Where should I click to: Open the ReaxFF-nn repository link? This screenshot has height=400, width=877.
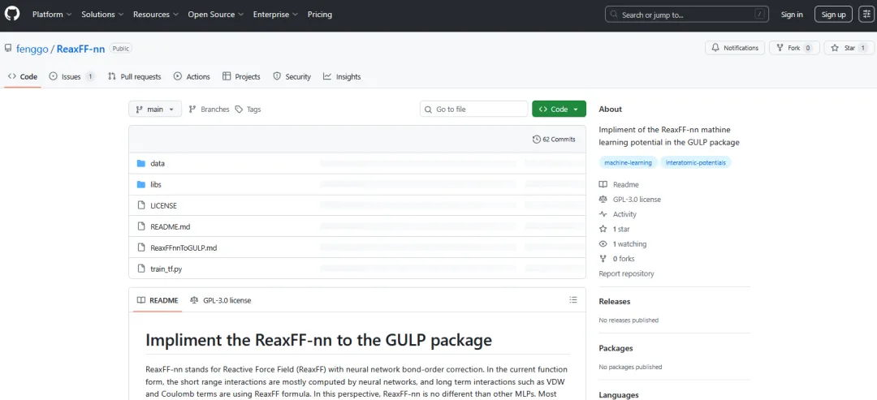coord(80,49)
